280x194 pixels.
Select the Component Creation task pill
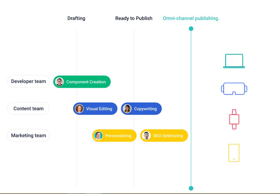[82, 82]
